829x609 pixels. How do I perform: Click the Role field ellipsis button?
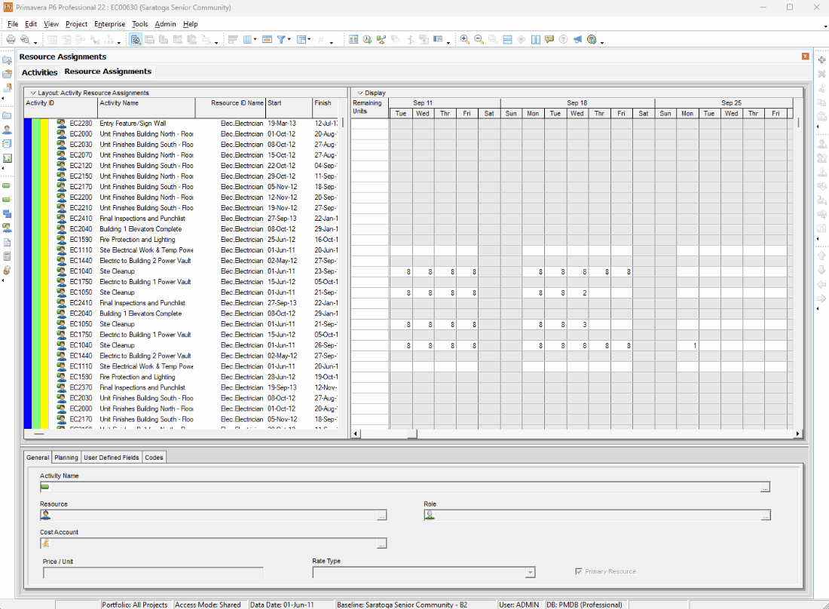(x=765, y=516)
